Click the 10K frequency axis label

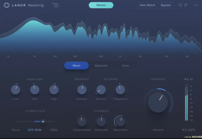pyautogui.click(x=187, y=56)
